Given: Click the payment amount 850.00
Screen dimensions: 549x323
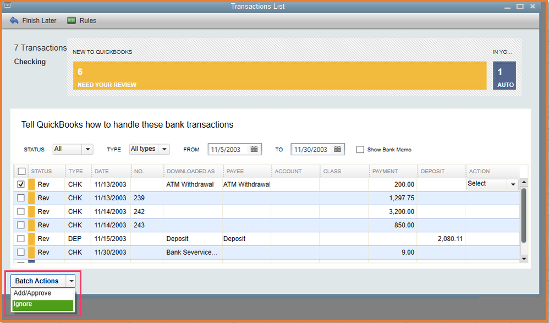Looking at the screenshot, I should tap(404, 225).
